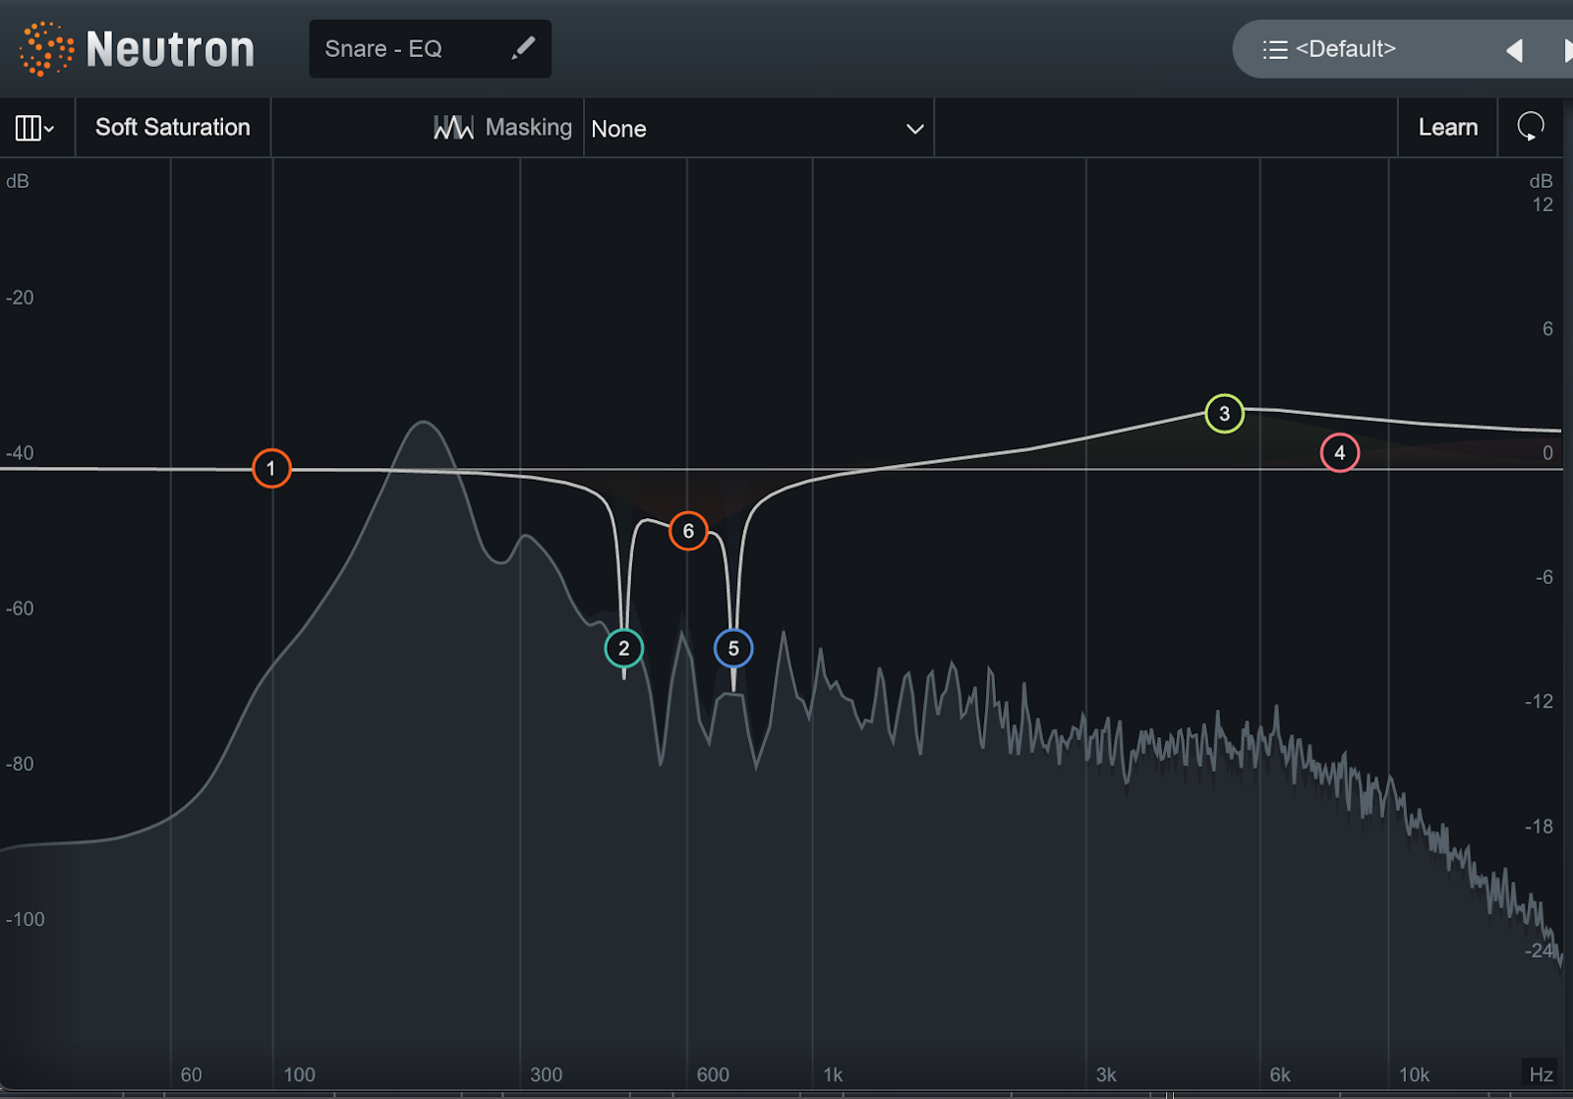Click the Neutron logo icon
The image size is (1573, 1099).
click(46, 49)
